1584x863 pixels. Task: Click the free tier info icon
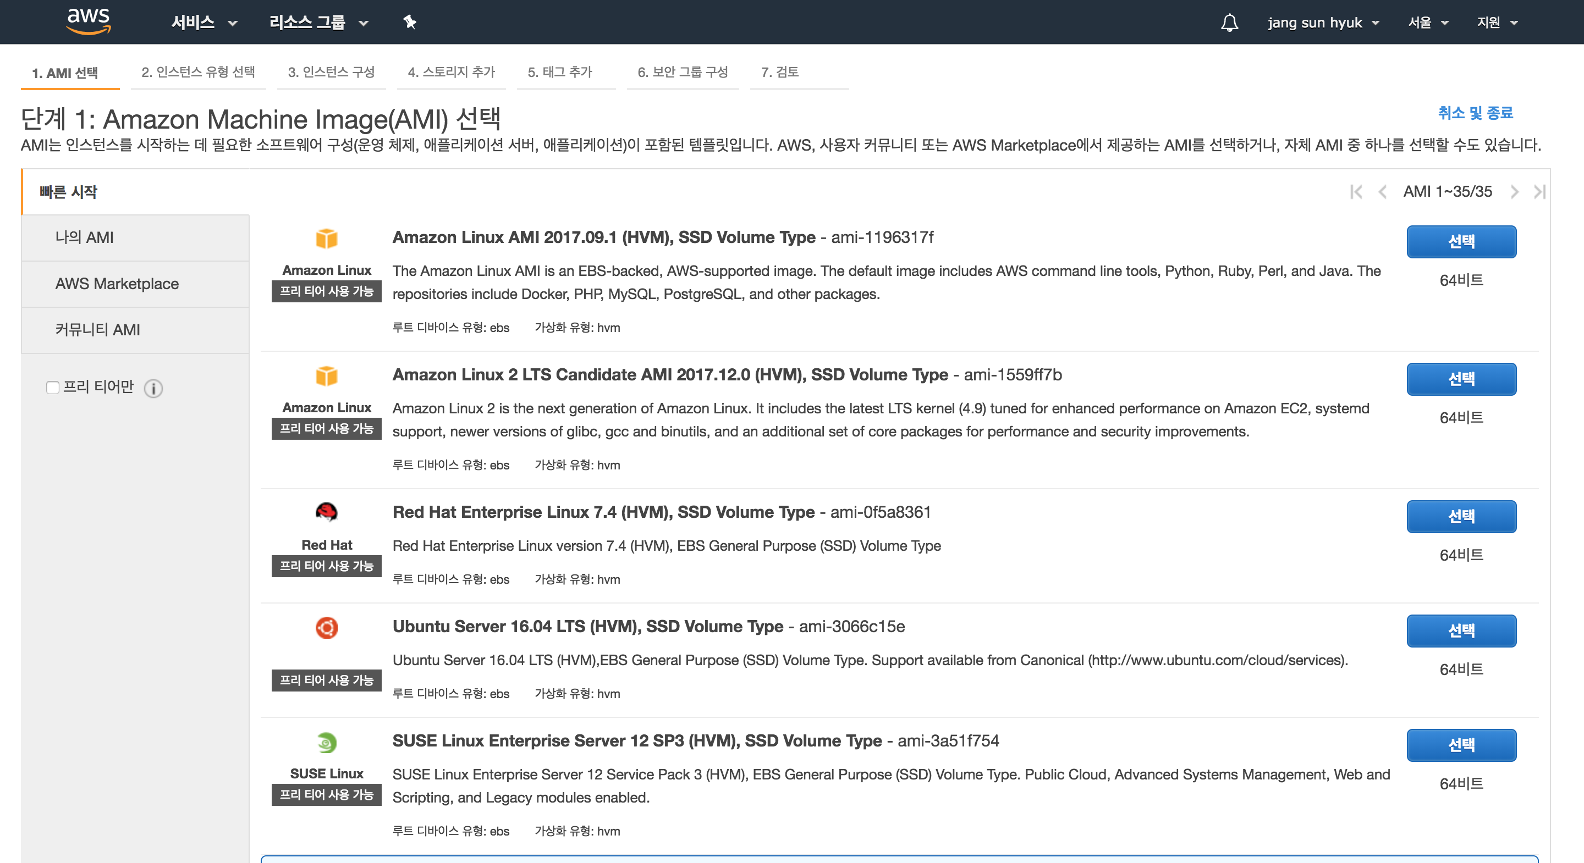click(x=153, y=389)
